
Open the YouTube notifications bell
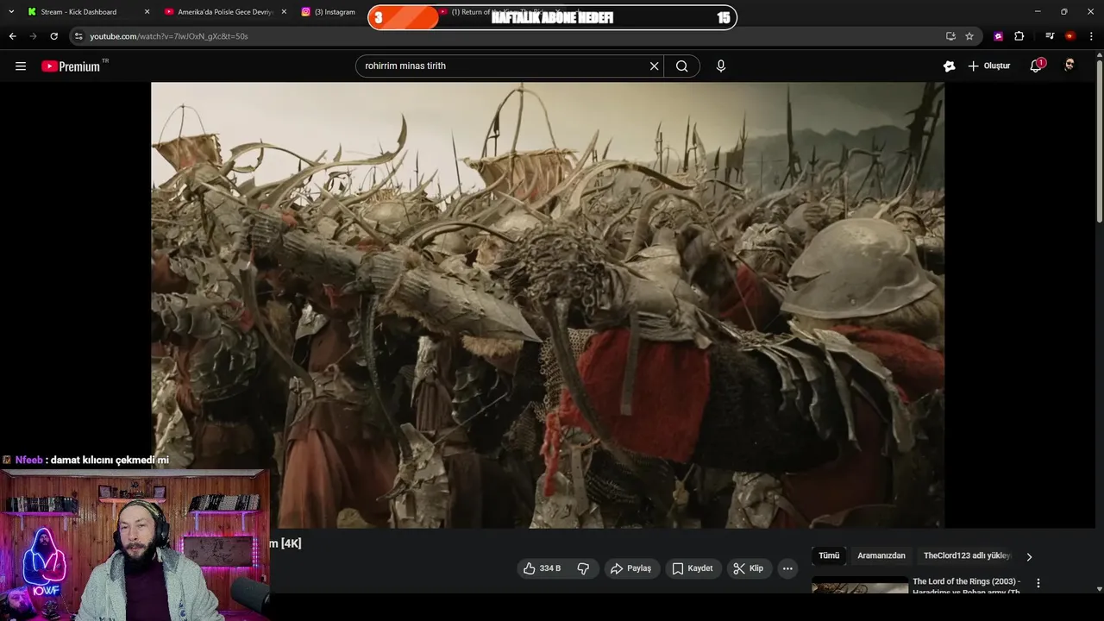click(1036, 66)
